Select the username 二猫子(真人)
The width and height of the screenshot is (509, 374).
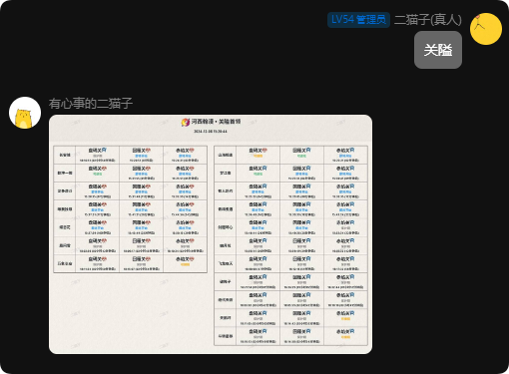(x=428, y=20)
